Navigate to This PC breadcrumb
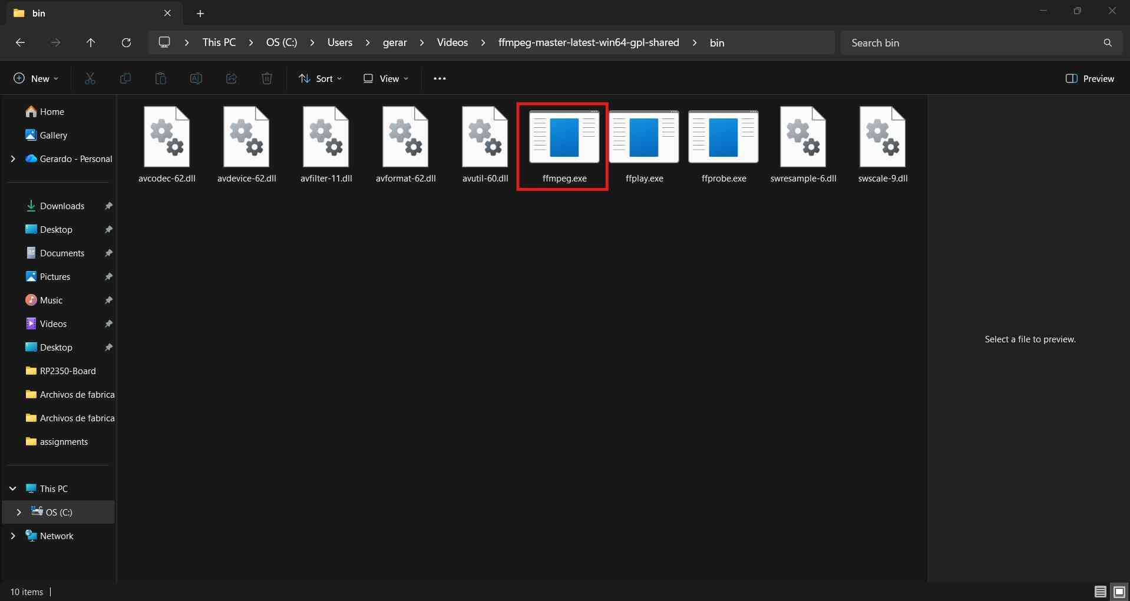The height and width of the screenshot is (601, 1130). 219,42
